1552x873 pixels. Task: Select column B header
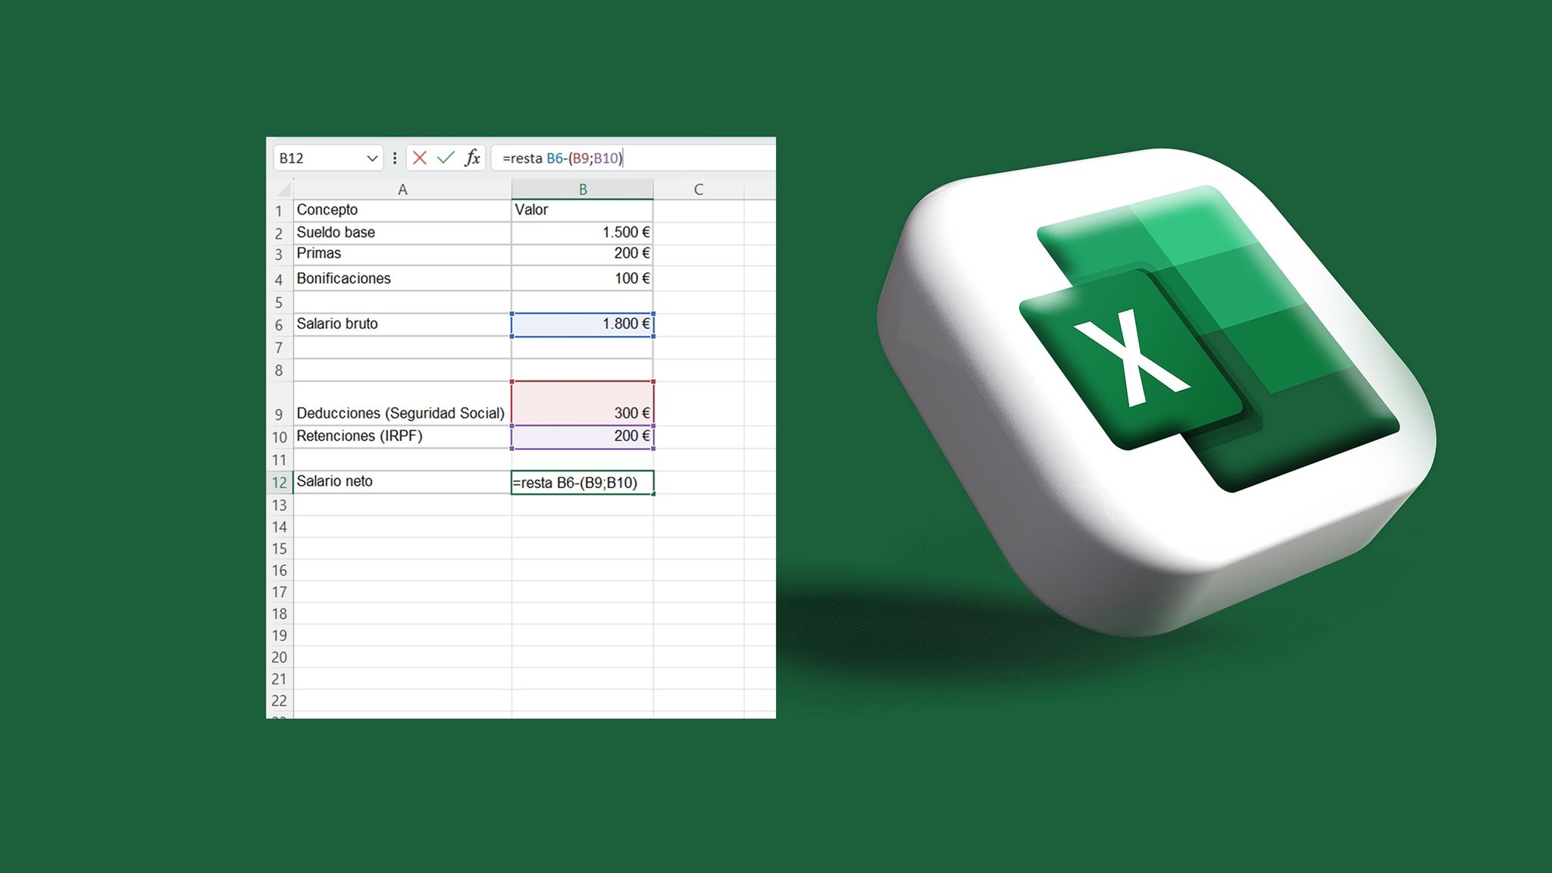coord(582,189)
